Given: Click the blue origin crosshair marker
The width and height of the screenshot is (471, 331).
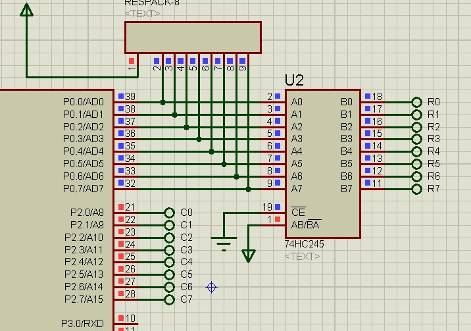Looking at the screenshot, I should 211,288.
